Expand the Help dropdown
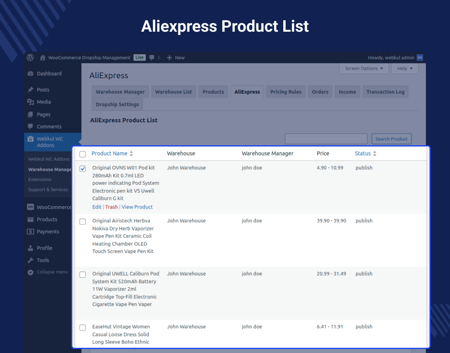450x353 pixels. tap(405, 69)
